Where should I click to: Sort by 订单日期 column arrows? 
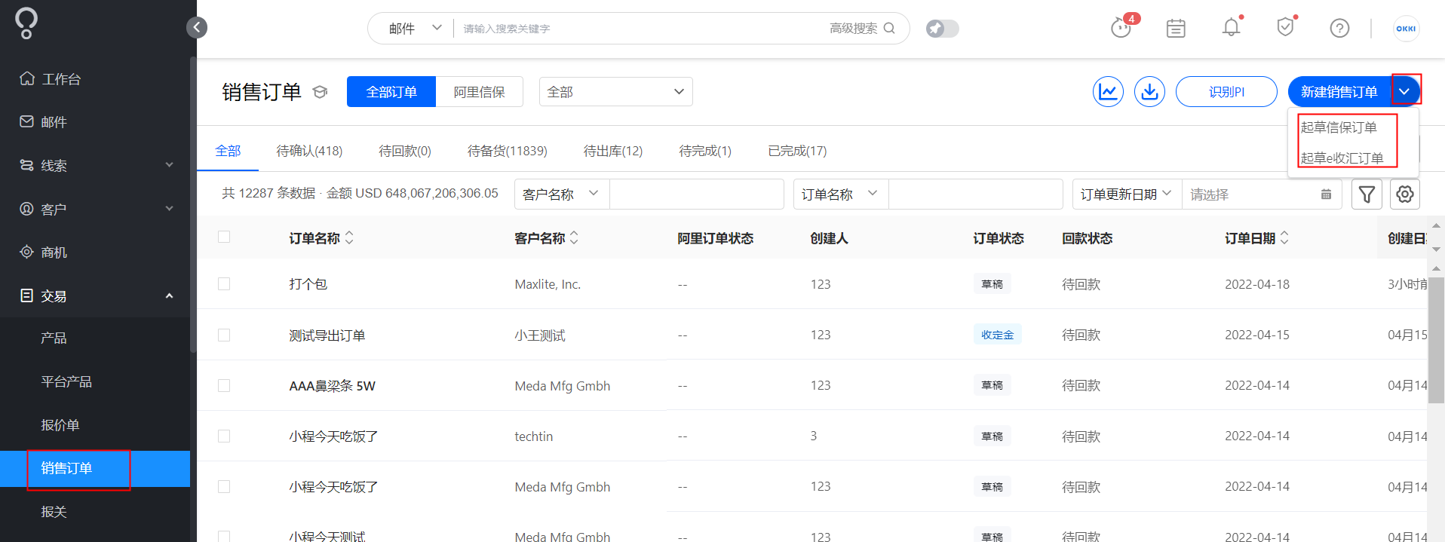pyautogui.click(x=1284, y=237)
